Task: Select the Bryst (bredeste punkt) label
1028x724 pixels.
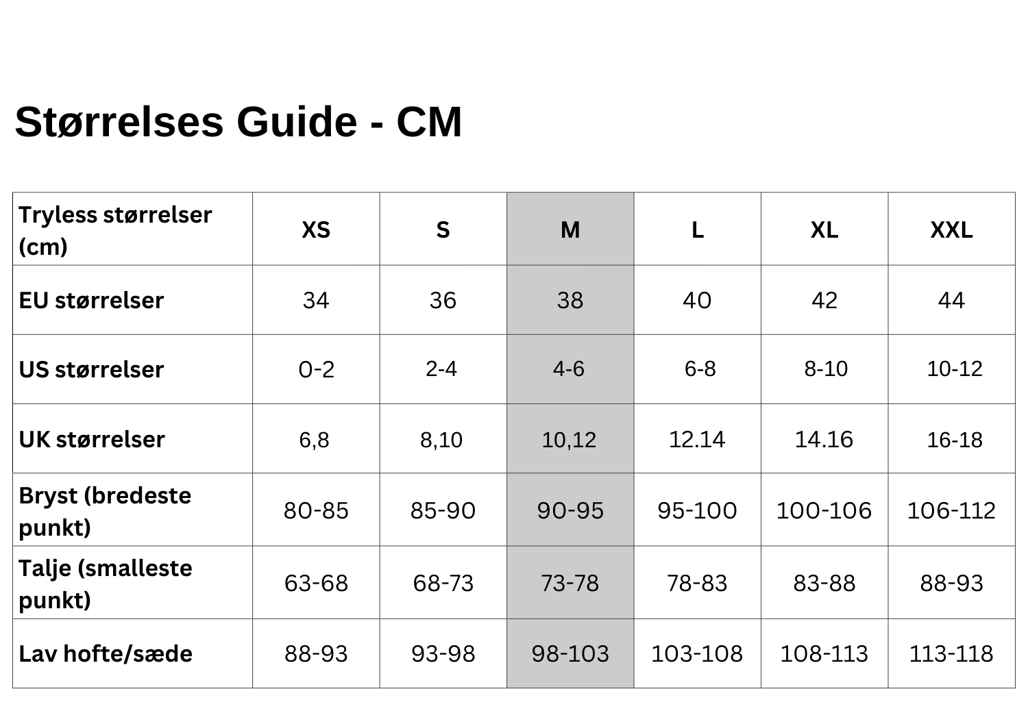Action: (x=105, y=510)
